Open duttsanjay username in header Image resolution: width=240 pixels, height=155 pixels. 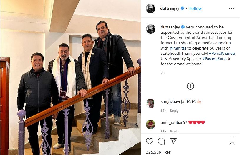[170, 8]
